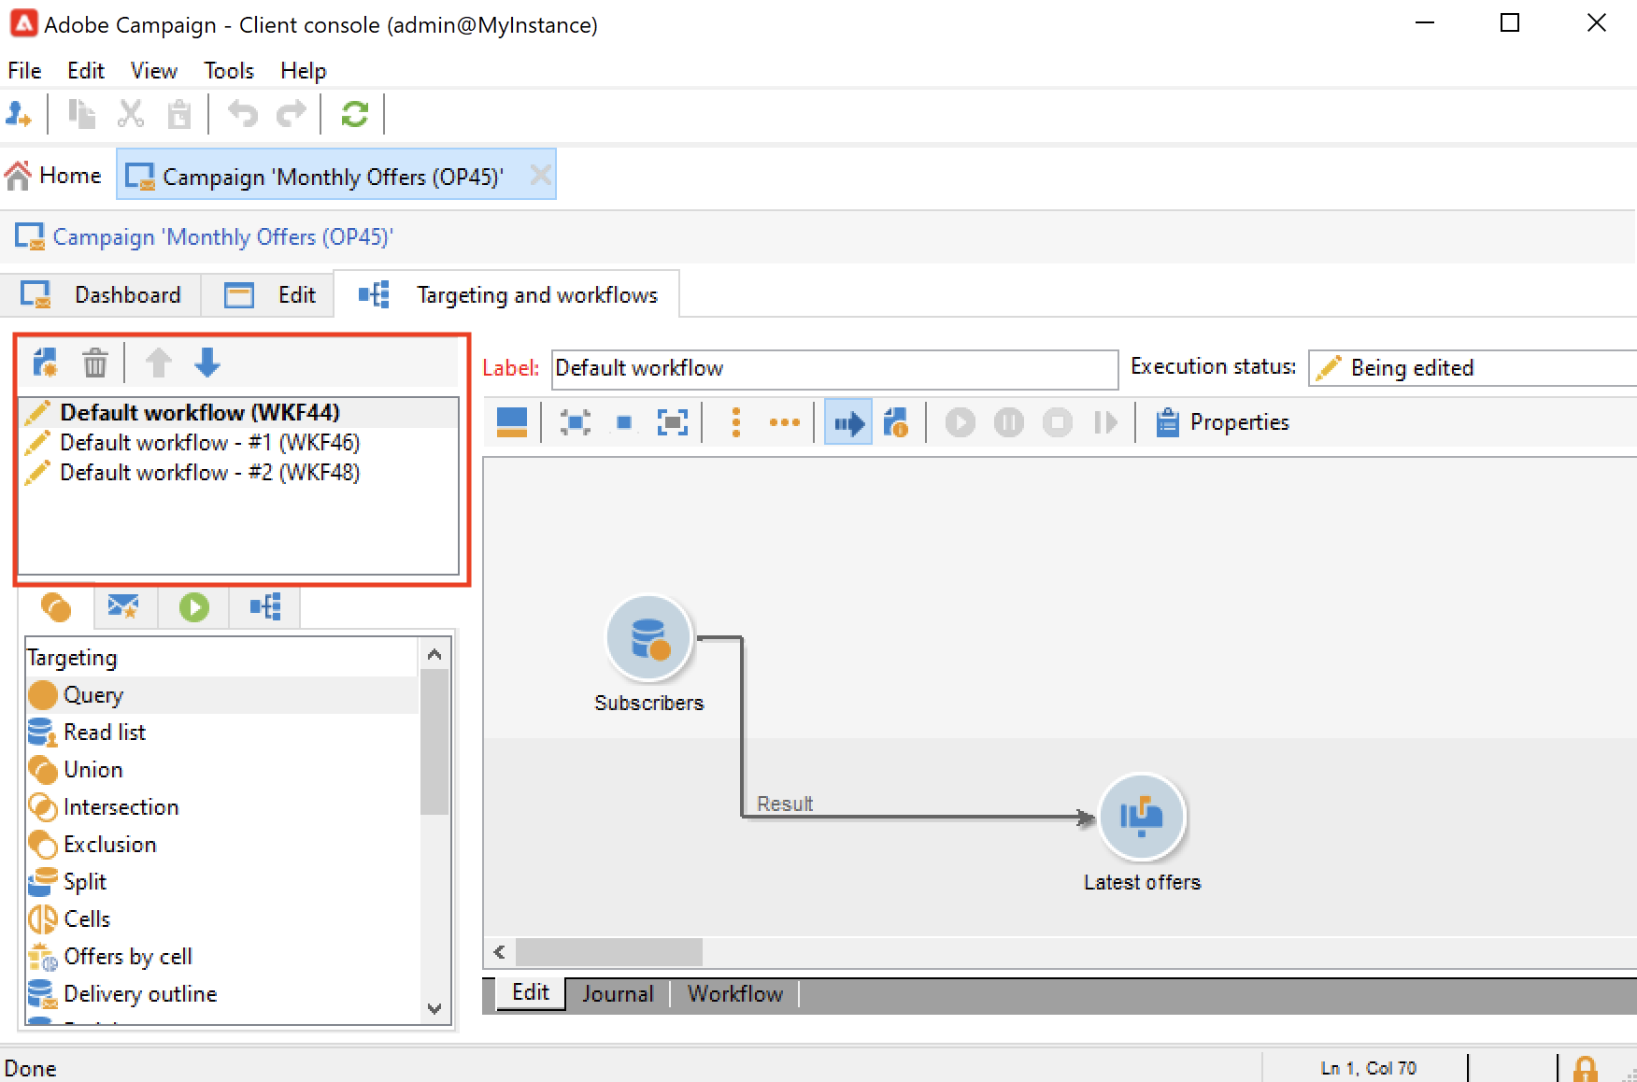Switch to the campaign Dashboard tab
Screen dimensions: 1637x1082
[101, 295]
